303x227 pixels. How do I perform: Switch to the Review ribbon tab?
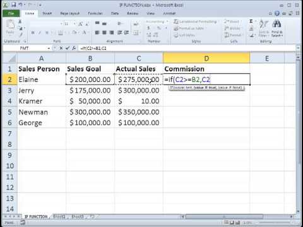[133, 13]
